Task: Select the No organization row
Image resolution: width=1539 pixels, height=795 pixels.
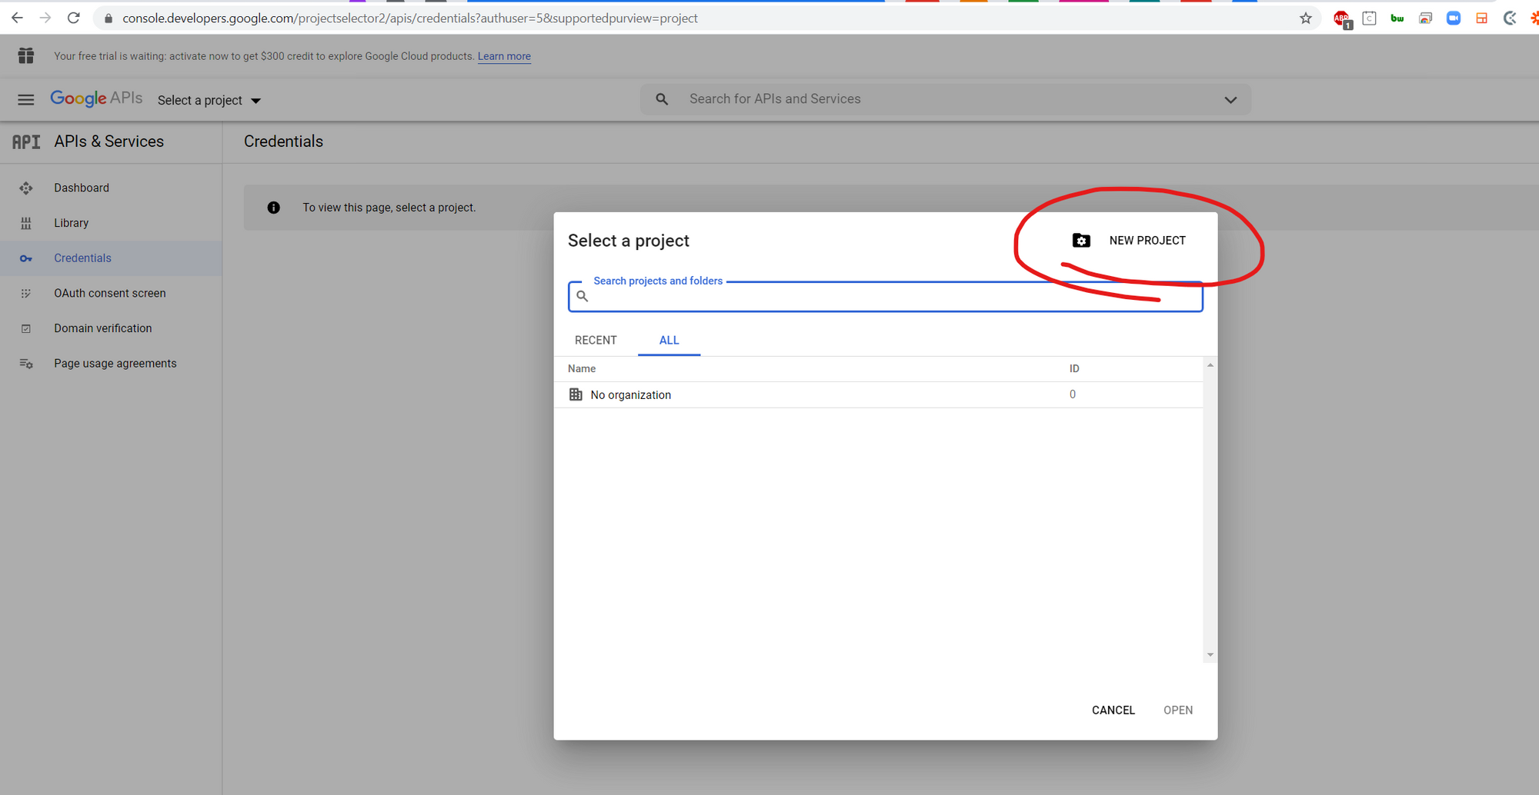Action: [x=631, y=395]
